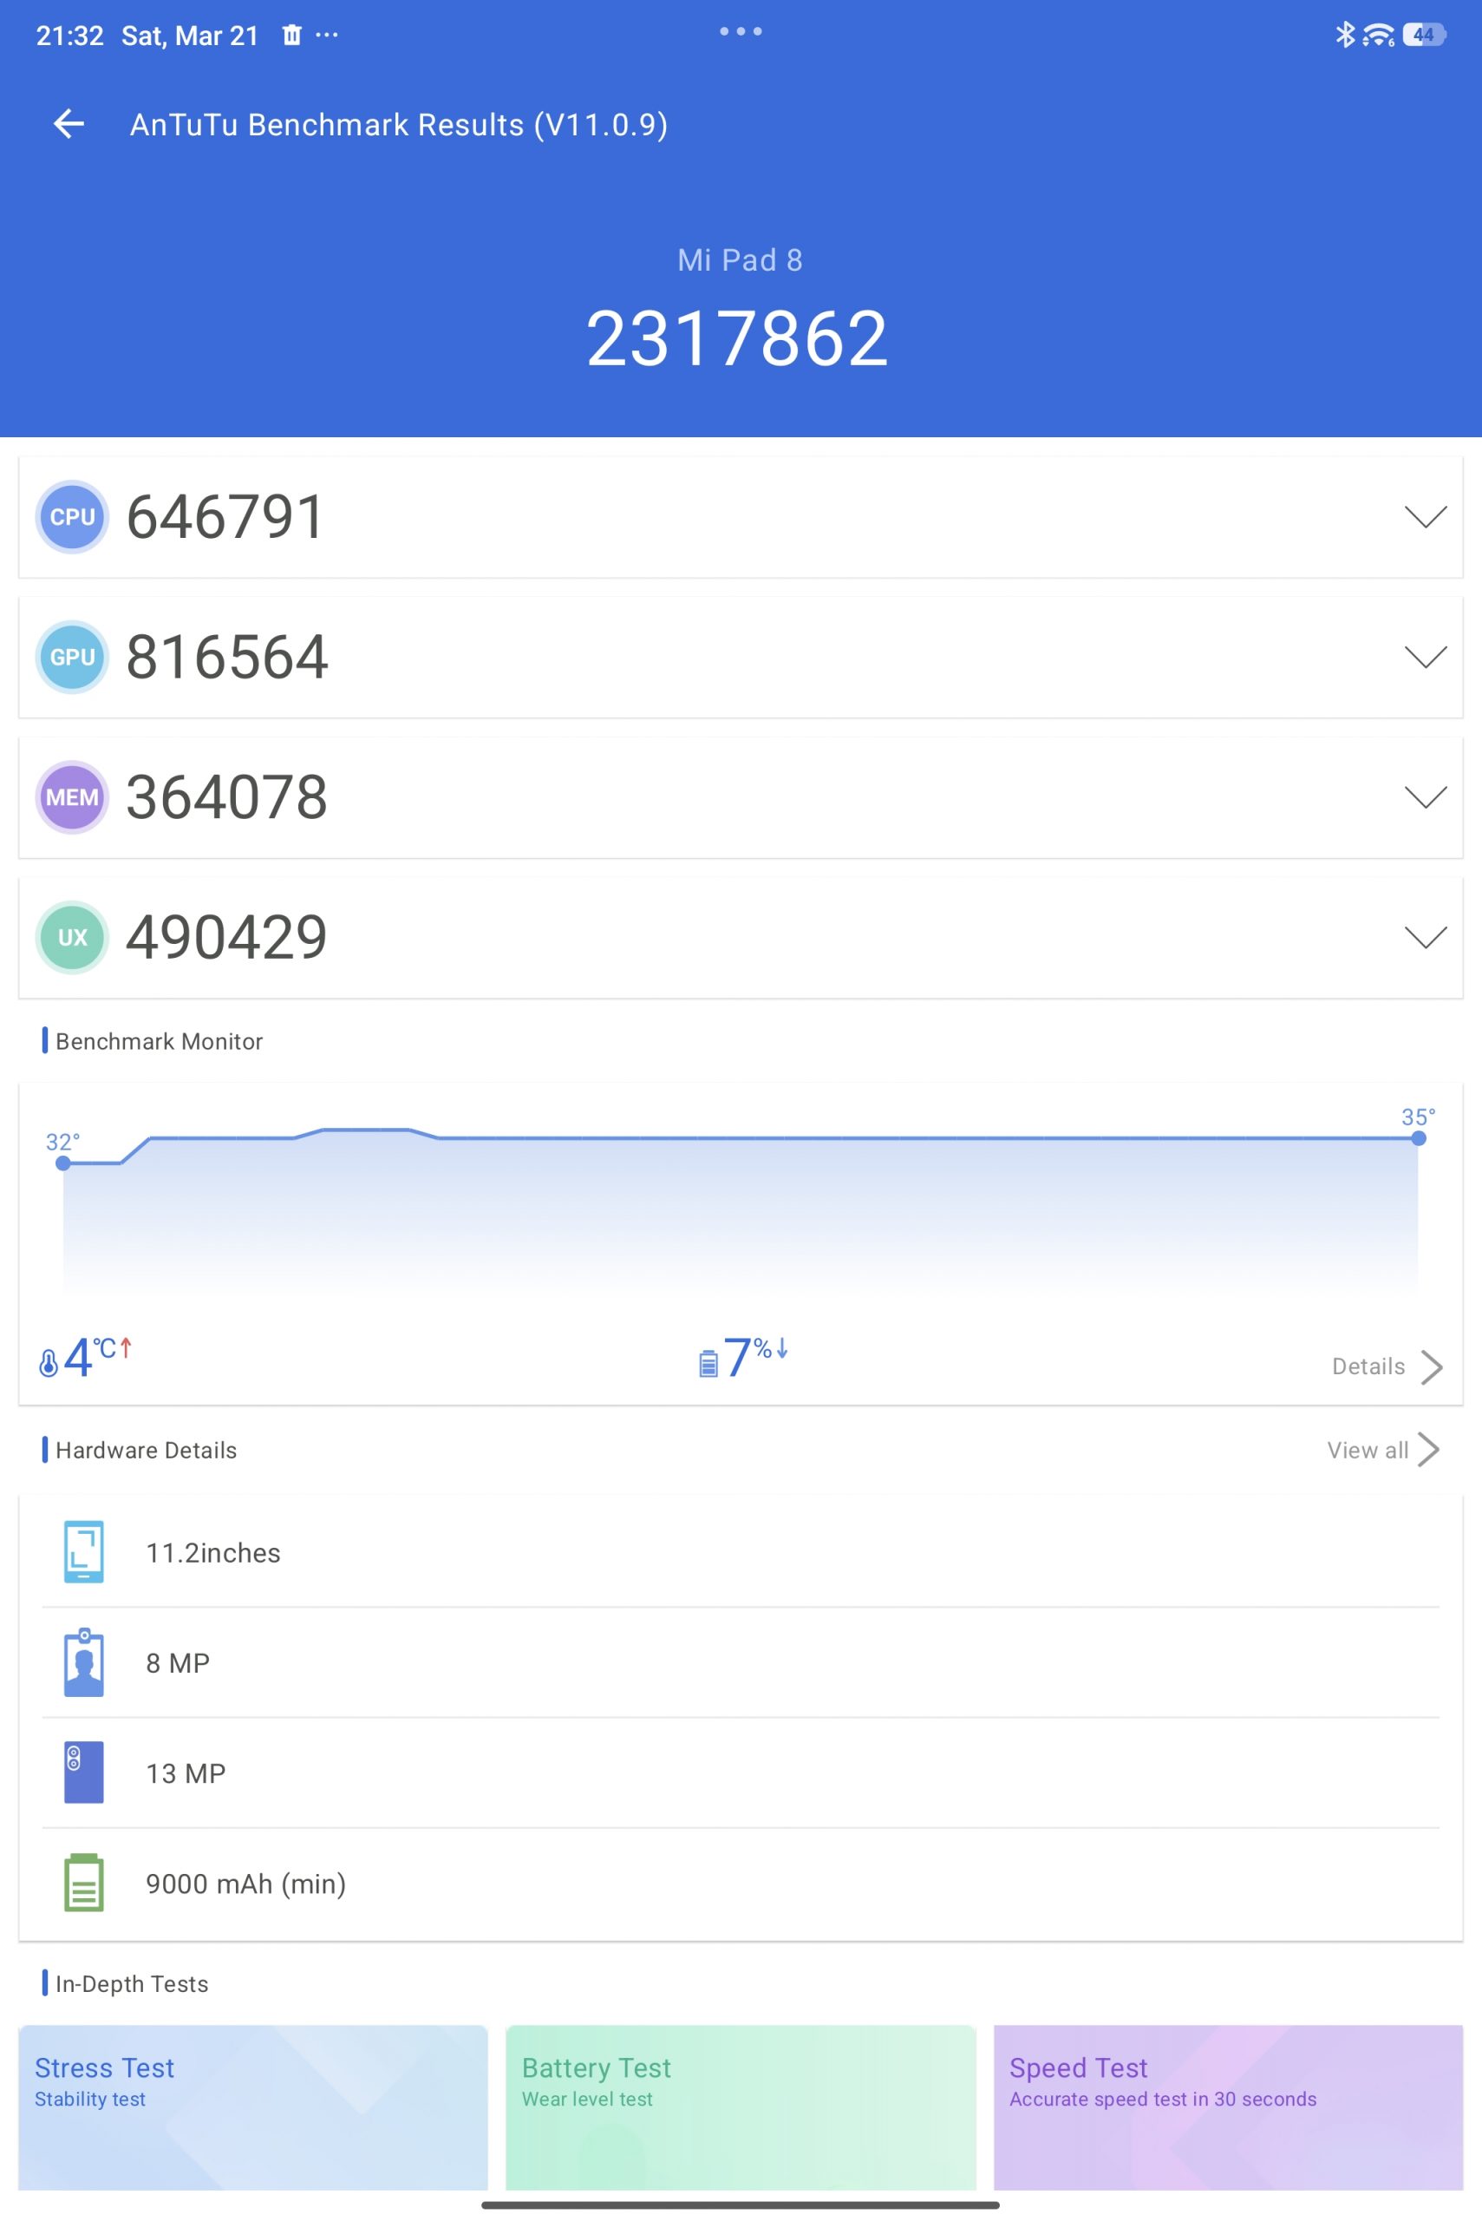
Task: Click the CPU score icon
Action: (71, 516)
